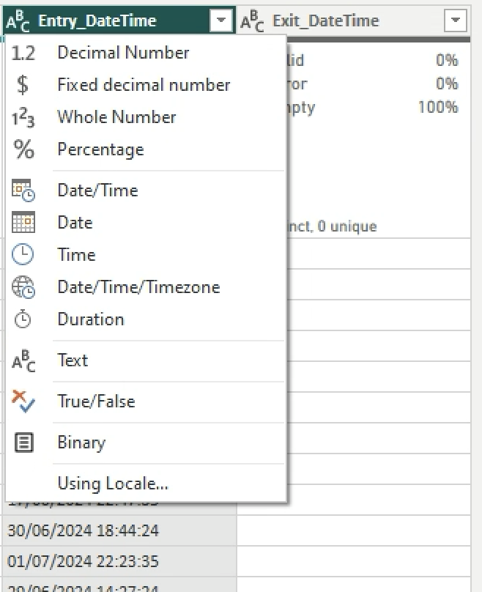The image size is (482, 592).
Task: Click the Decimal Number 1.2 icon
Action: click(x=23, y=53)
